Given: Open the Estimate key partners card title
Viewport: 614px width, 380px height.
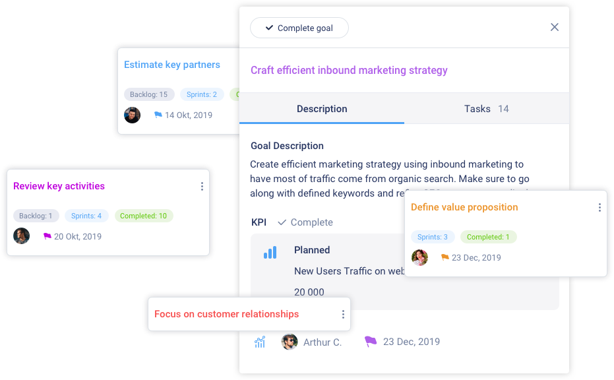Looking at the screenshot, I should [172, 65].
